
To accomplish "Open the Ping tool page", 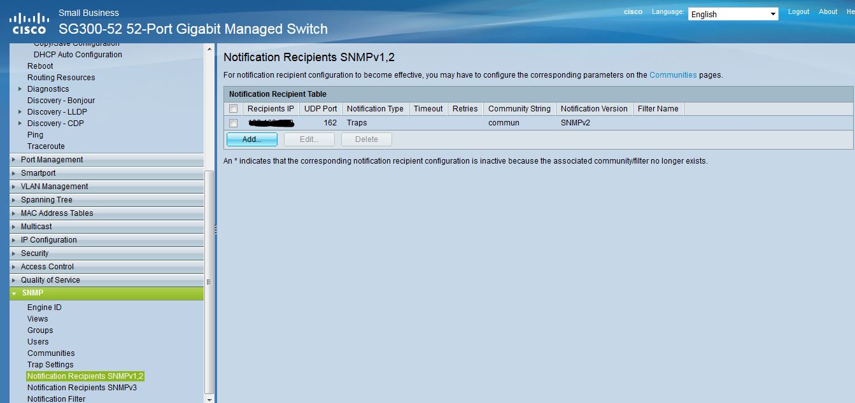I will coord(35,135).
